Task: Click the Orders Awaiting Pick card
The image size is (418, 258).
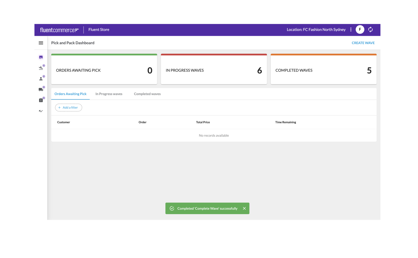Action: pyautogui.click(x=104, y=70)
